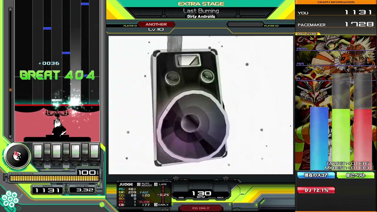Click the JUDGE panel heading

click(x=126, y=185)
